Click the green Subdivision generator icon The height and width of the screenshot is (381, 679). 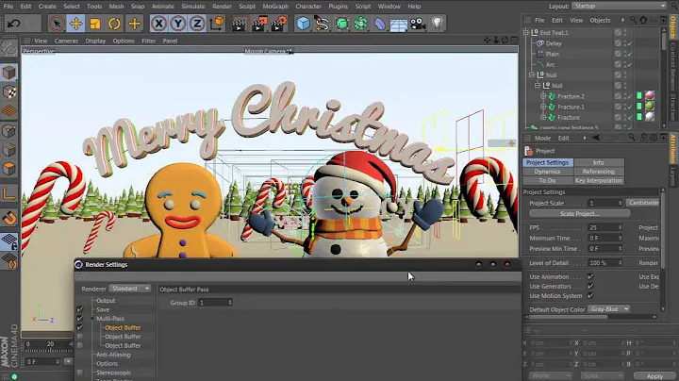341,24
